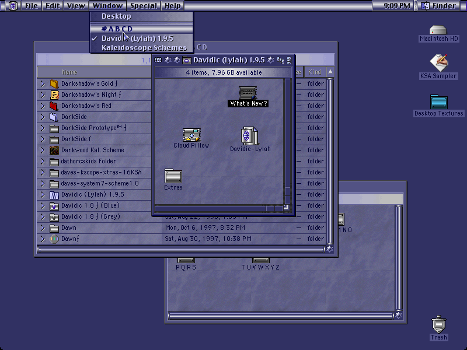
Task: Expand the Darkshadow's Gold folder
Action: (43, 83)
